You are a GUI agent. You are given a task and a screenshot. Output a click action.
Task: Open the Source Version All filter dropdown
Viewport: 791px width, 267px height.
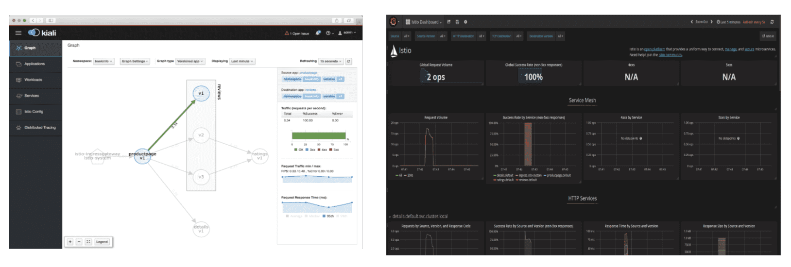point(443,36)
